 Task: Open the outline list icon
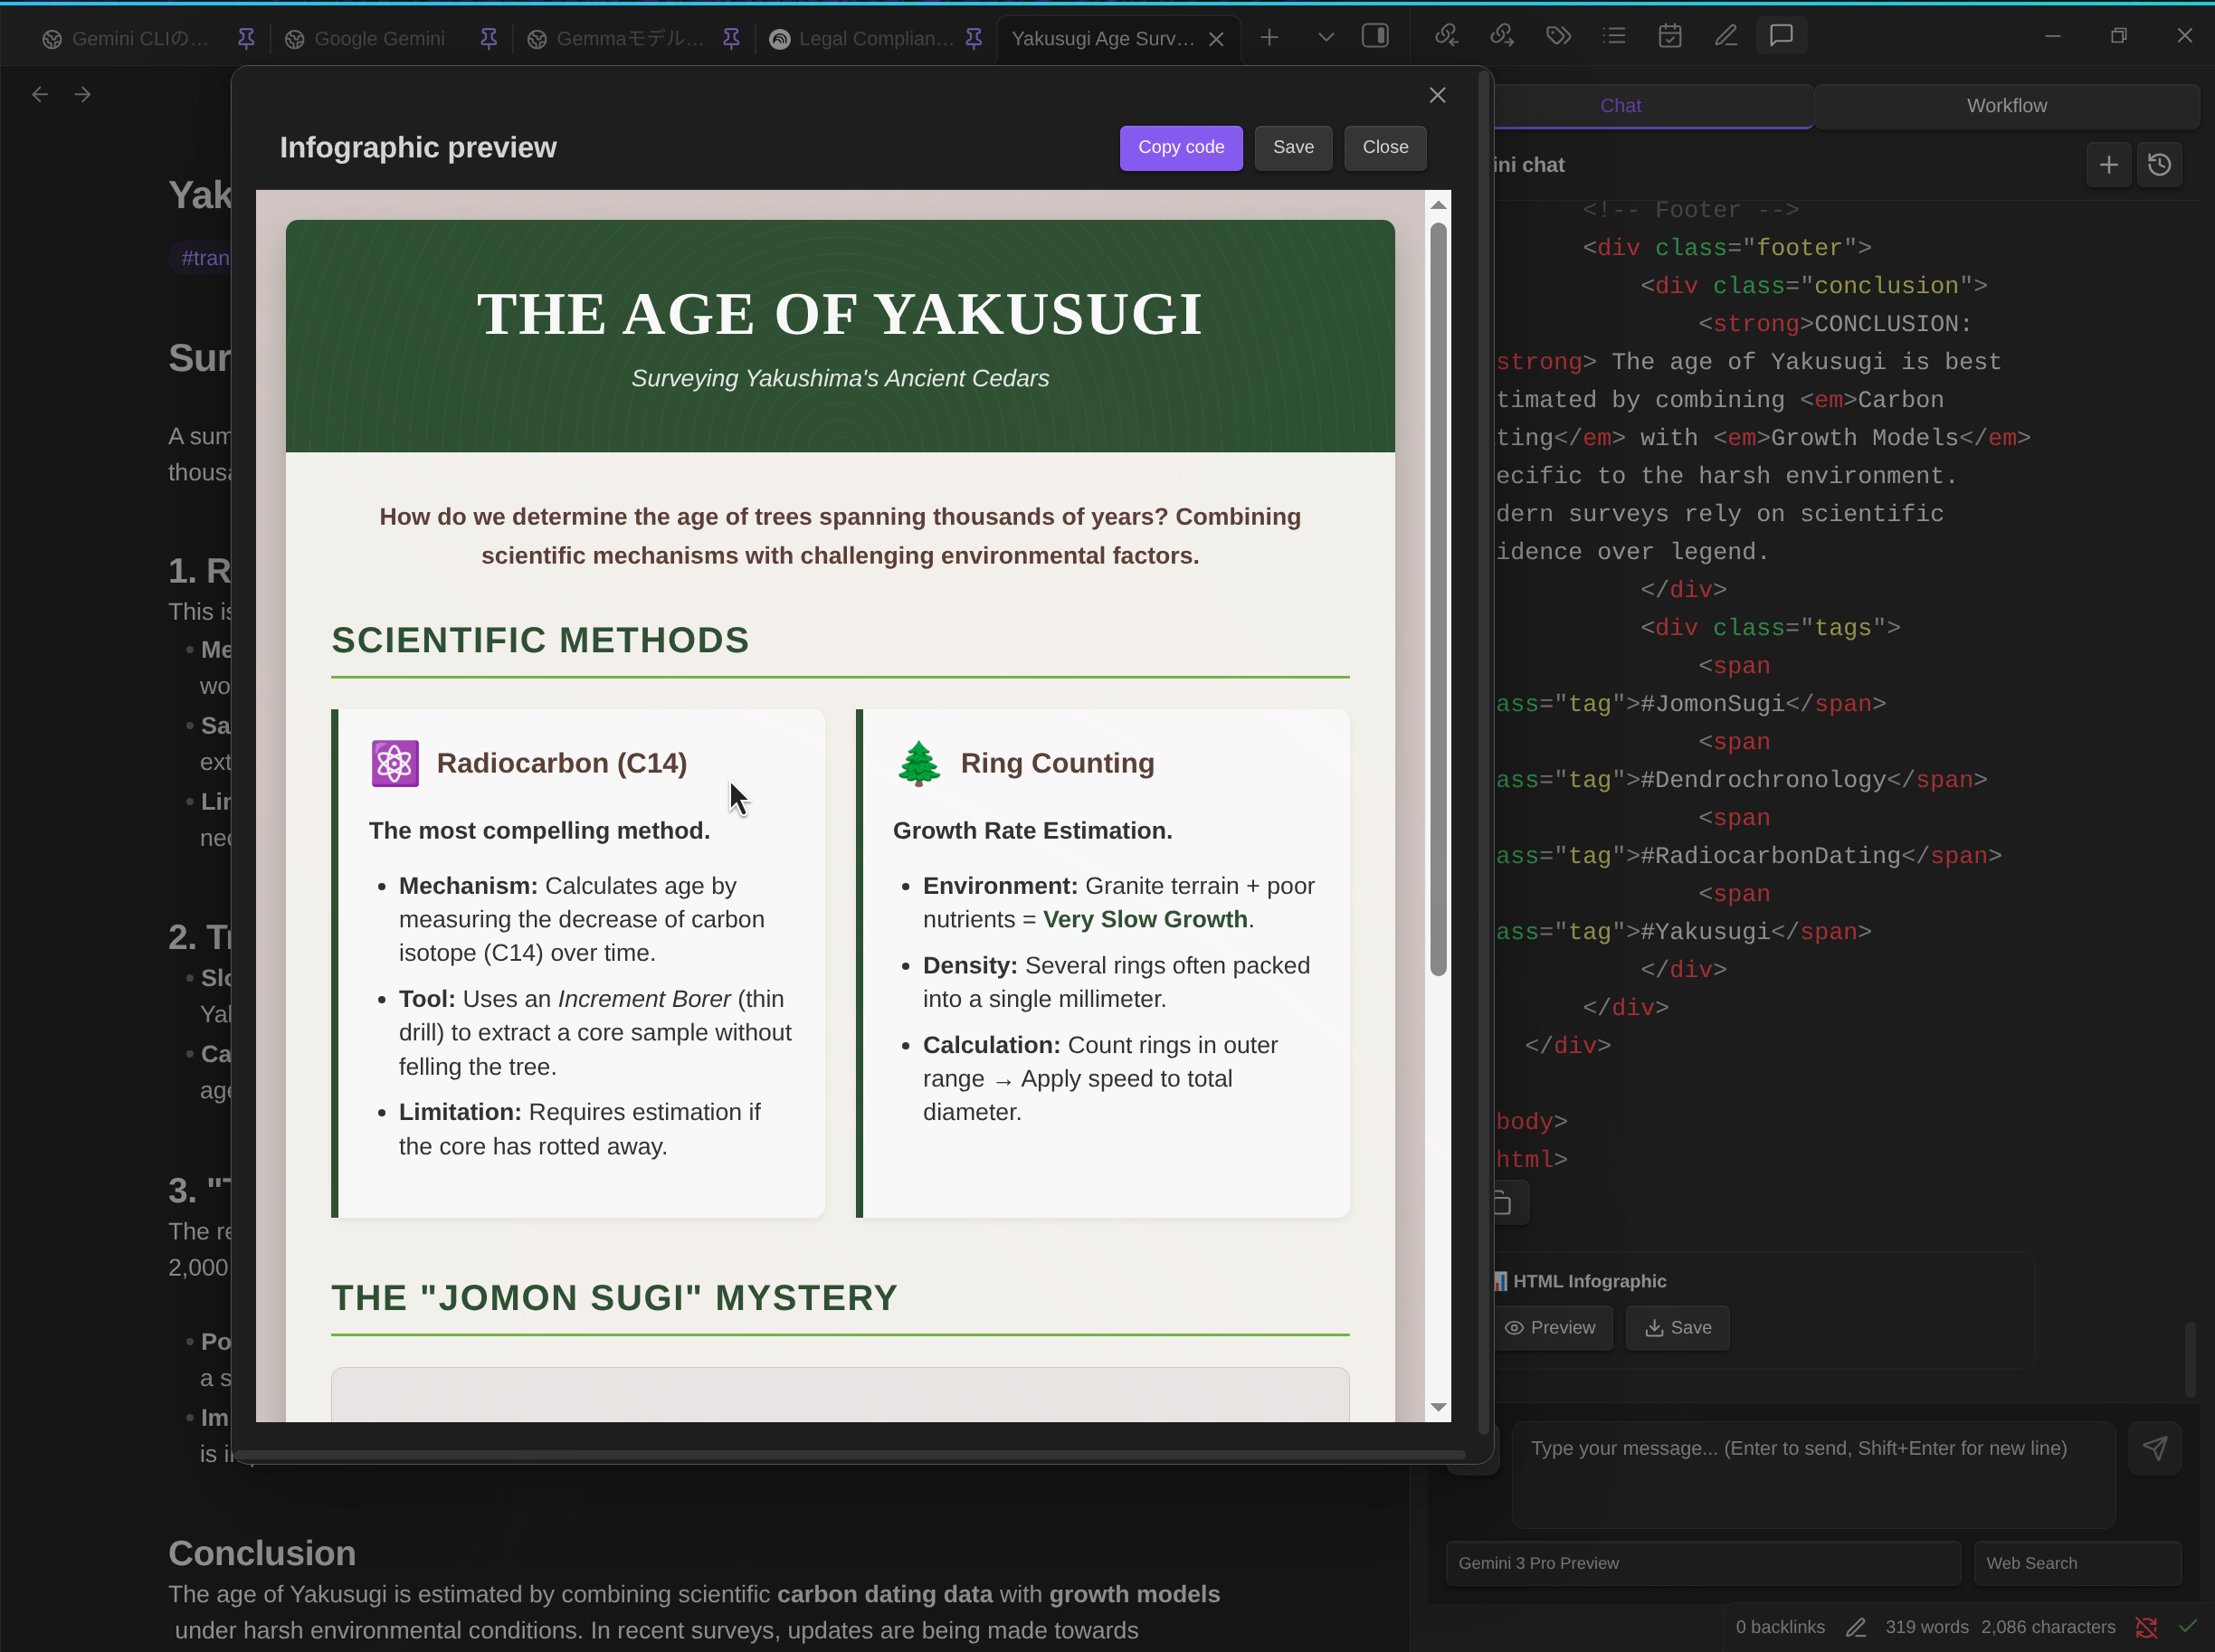[x=1614, y=36]
